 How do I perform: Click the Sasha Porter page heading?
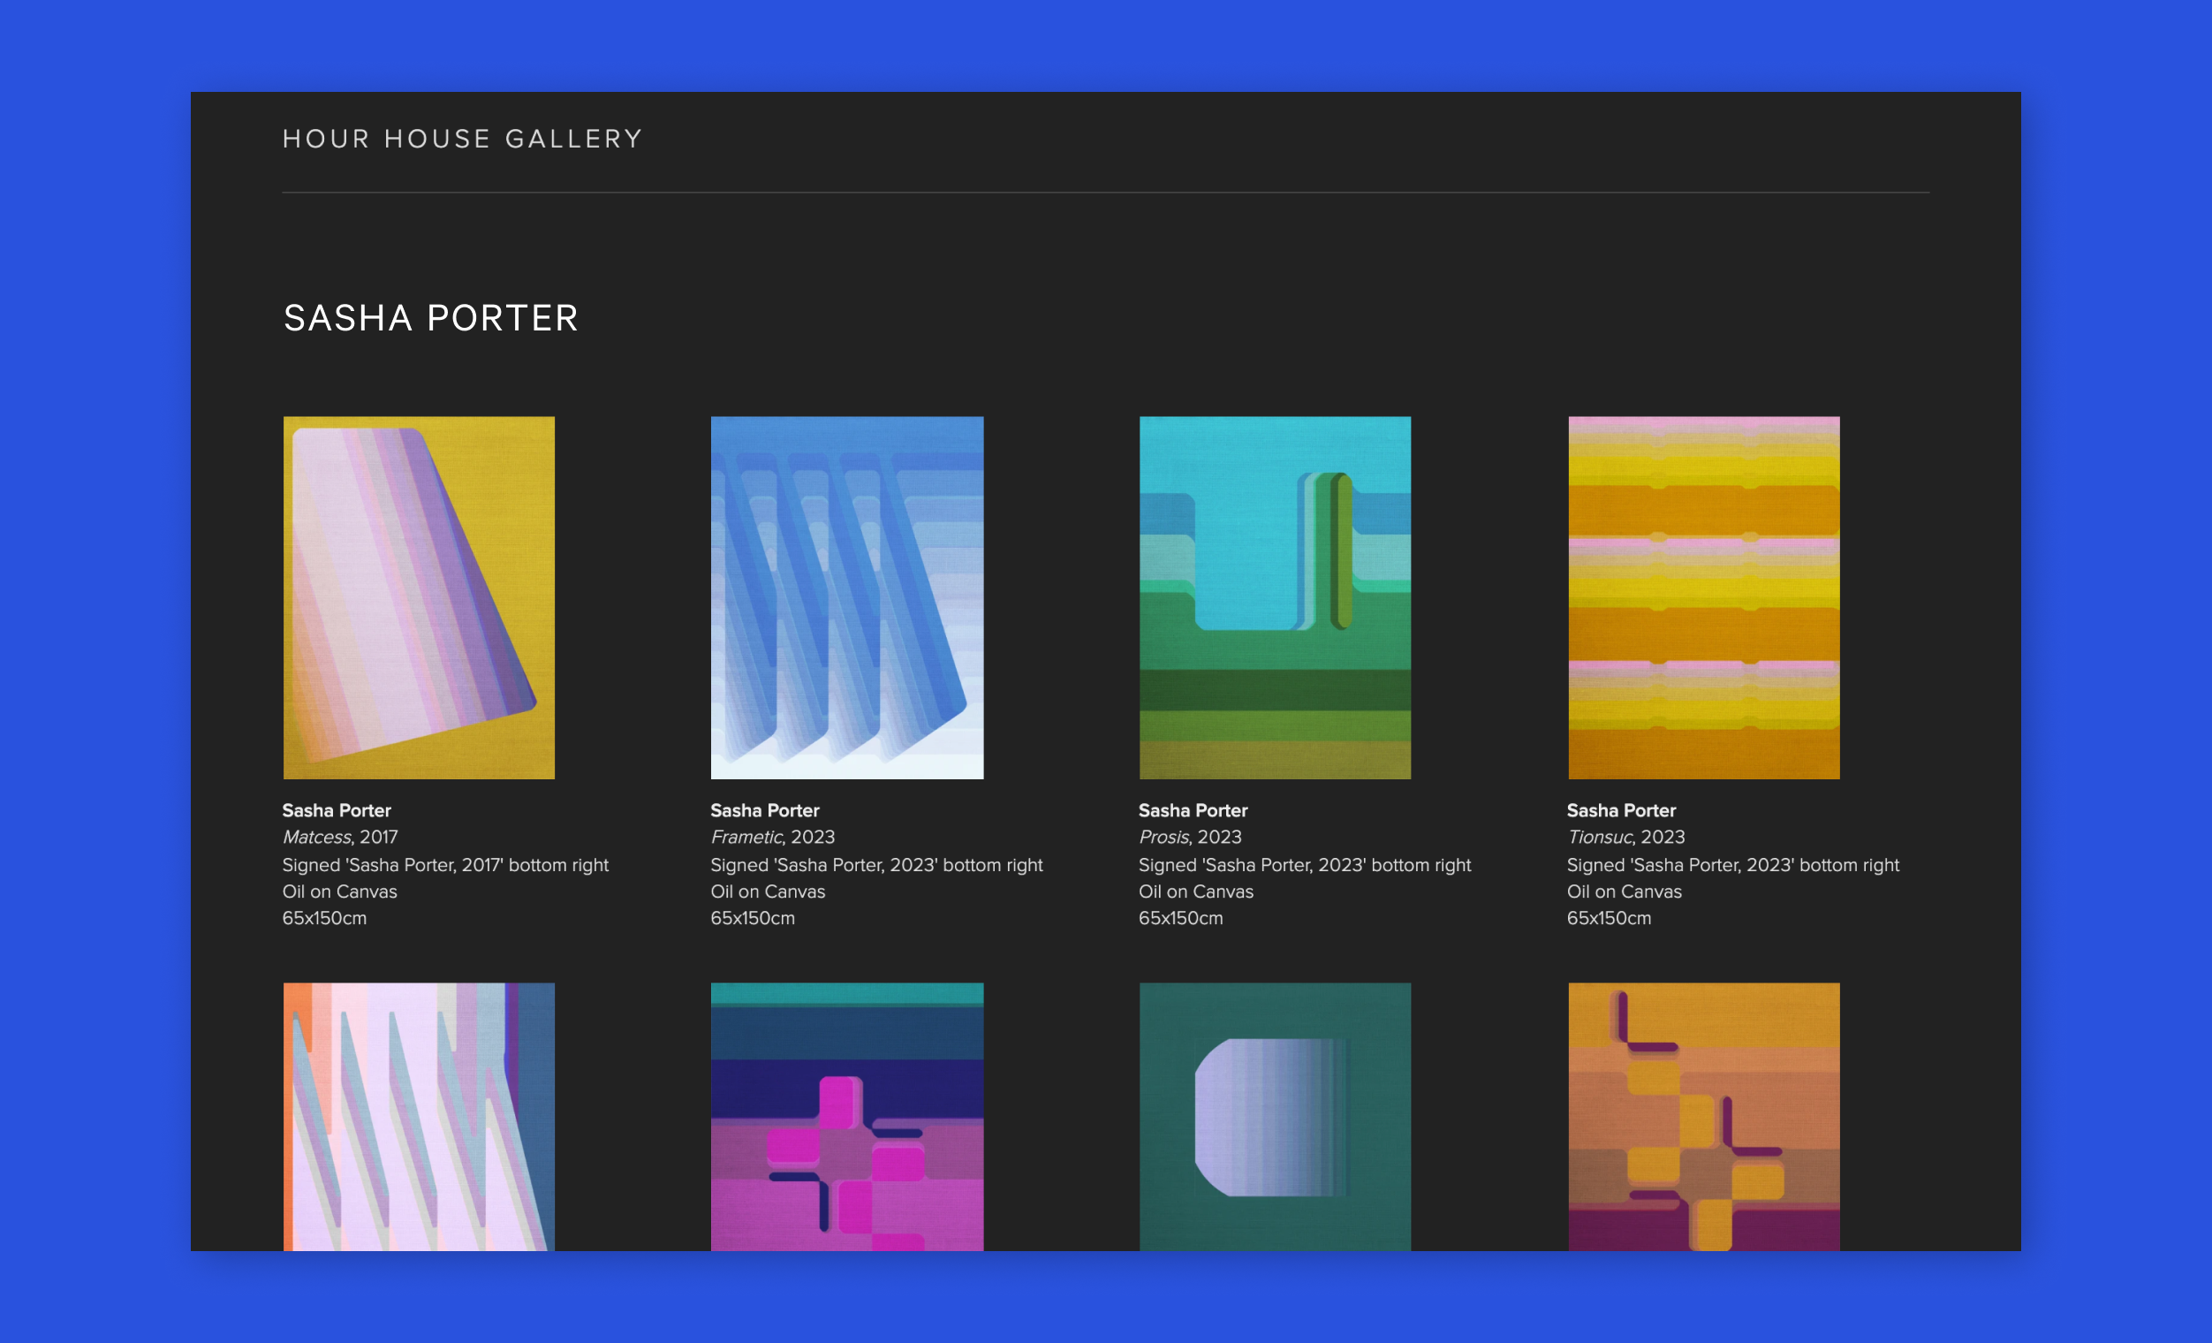pyautogui.click(x=431, y=318)
